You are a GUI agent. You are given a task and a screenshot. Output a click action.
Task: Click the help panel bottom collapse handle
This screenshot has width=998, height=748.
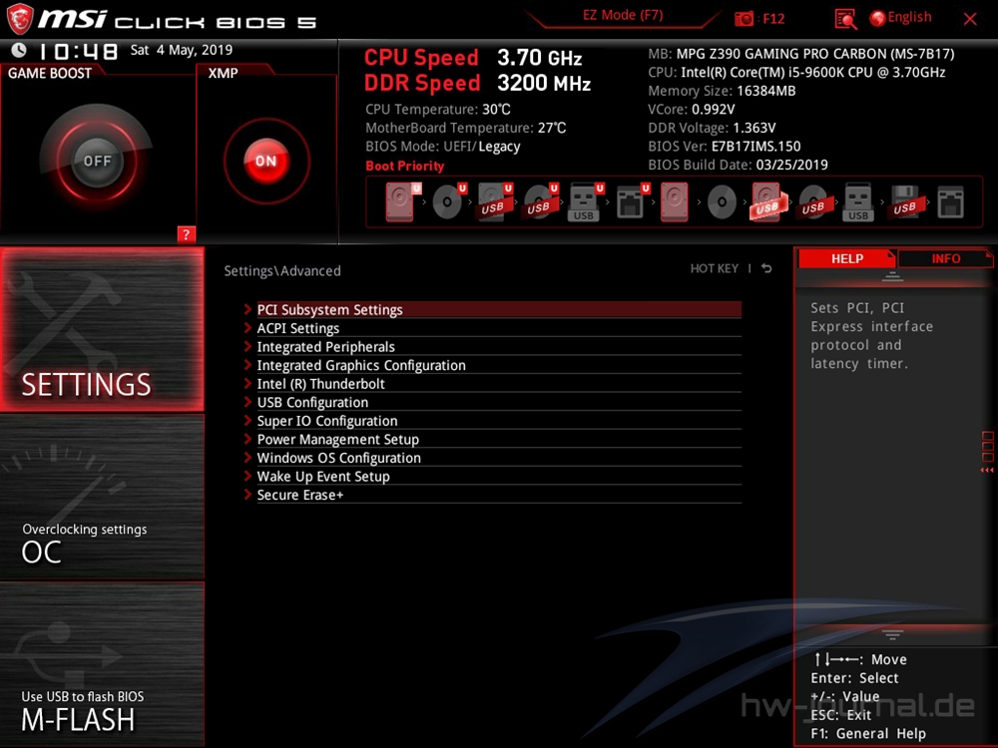point(892,634)
